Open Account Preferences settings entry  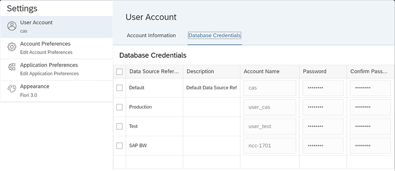tap(57, 48)
